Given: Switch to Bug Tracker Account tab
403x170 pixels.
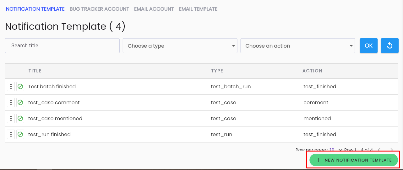Looking at the screenshot, I should [99, 9].
